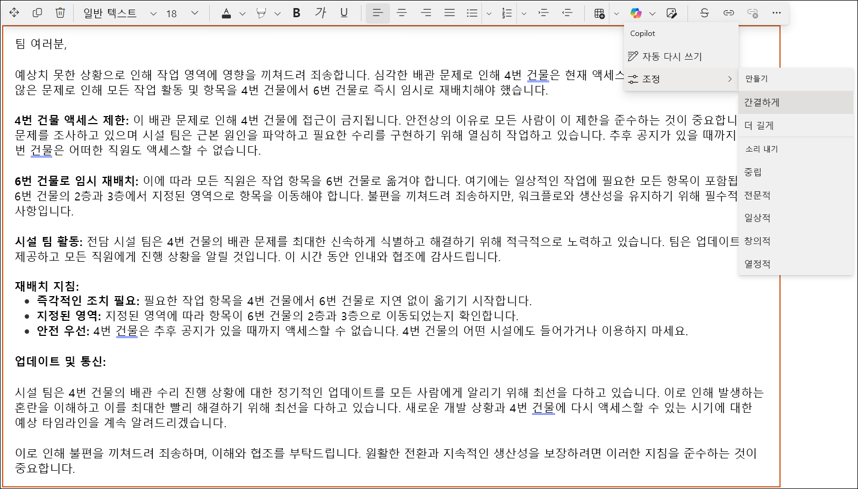
Task: Select 자동 다시 쓰기 in Copilot menu
Action: click(681, 56)
